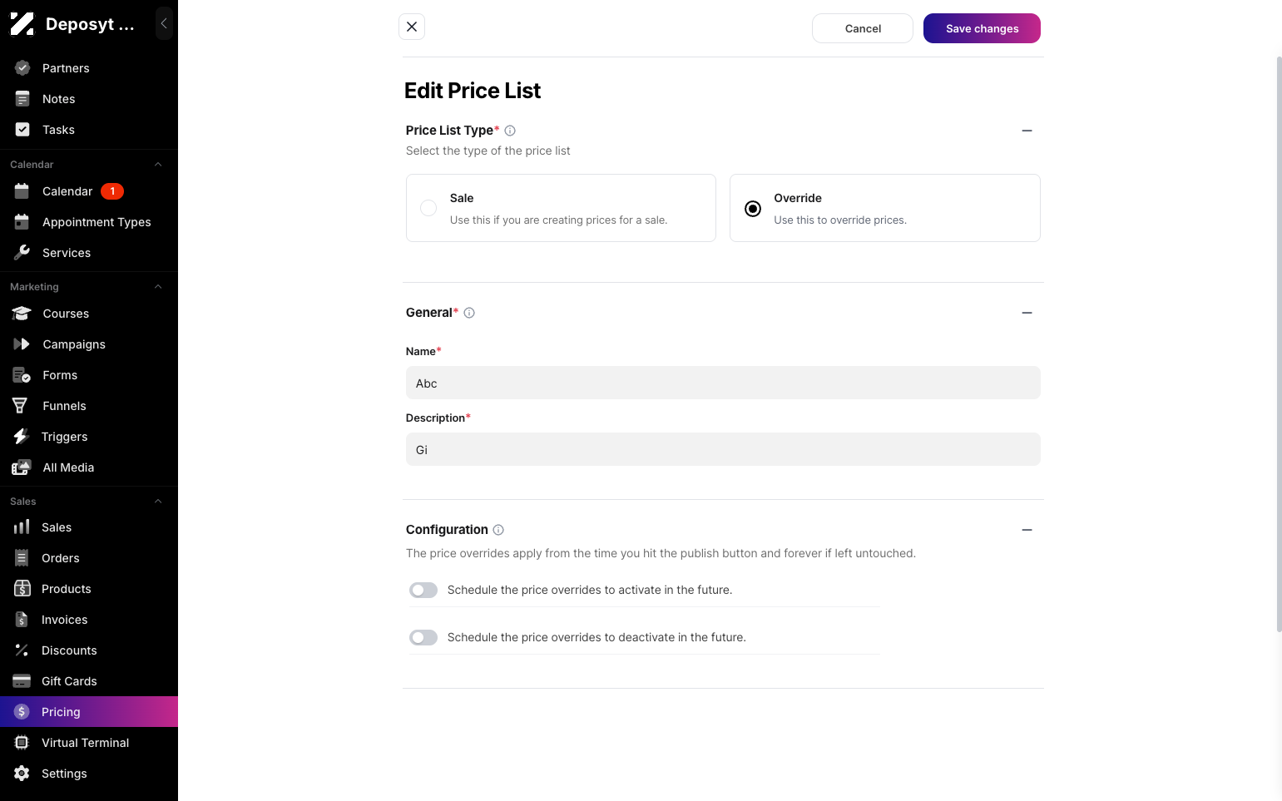The height and width of the screenshot is (801, 1282).
Task: Open the Gift Cards icon
Action: [22, 681]
